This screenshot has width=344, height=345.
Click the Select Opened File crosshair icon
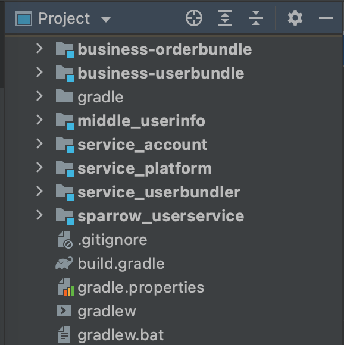pyautogui.click(x=194, y=18)
